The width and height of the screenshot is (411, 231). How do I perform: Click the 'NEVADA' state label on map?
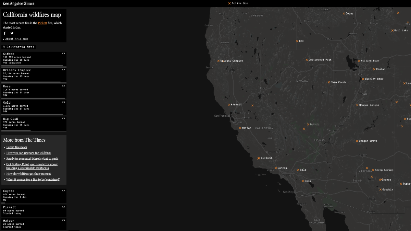tap(302, 81)
